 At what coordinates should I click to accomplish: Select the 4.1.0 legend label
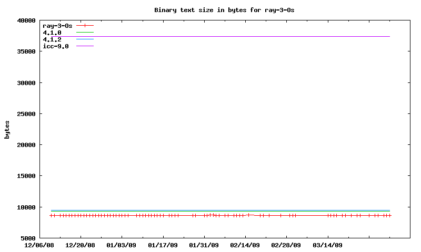click(52, 33)
